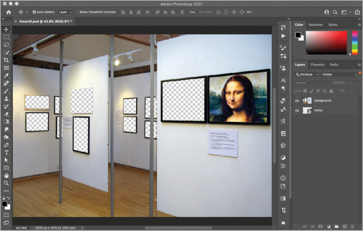Viewport: 363px width, 231px height.
Task: Click the Edit Toolbar three dots
Action: click(x=6, y=191)
